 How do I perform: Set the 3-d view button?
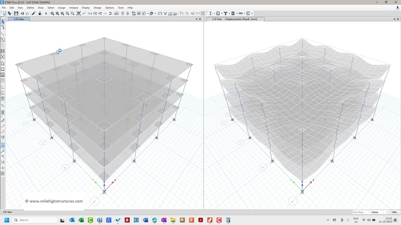click(x=90, y=13)
